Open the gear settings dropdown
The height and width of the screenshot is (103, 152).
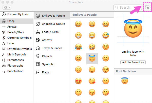[7, 7]
